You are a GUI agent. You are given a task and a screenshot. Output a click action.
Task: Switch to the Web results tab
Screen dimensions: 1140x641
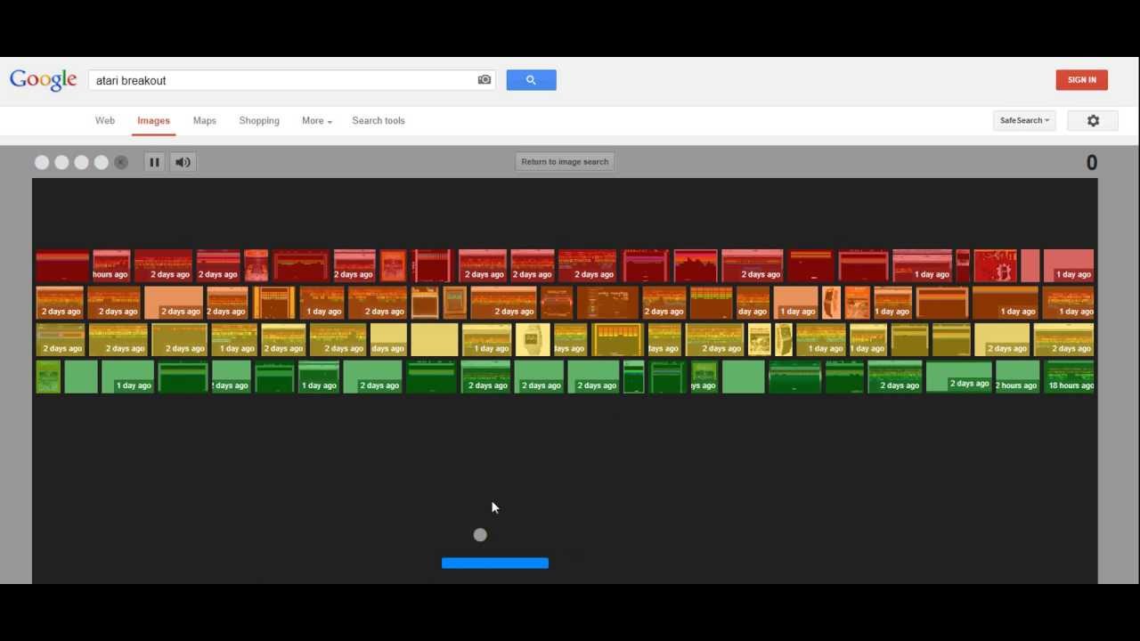[x=105, y=121]
